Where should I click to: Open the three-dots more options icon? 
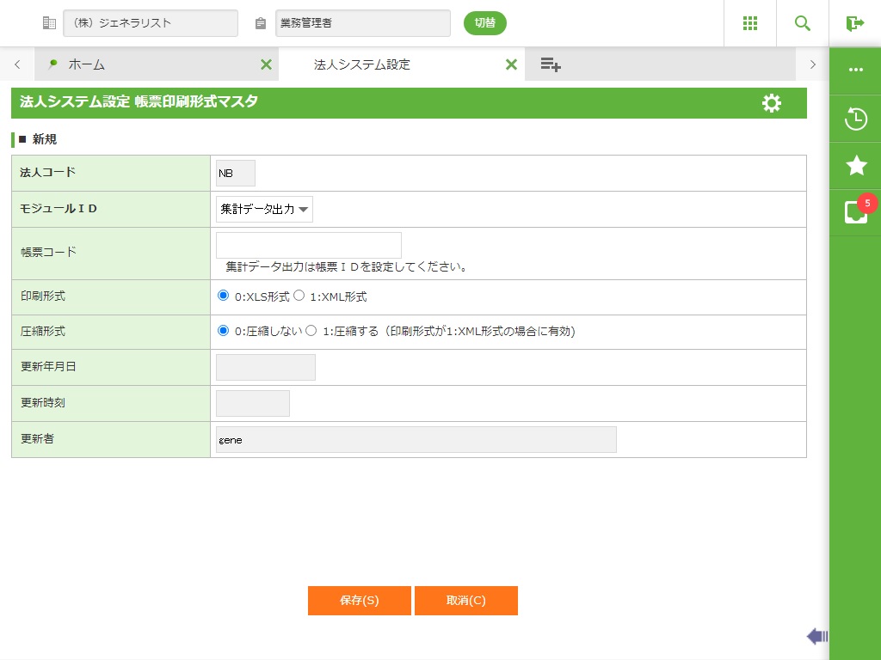click(855, 70)
